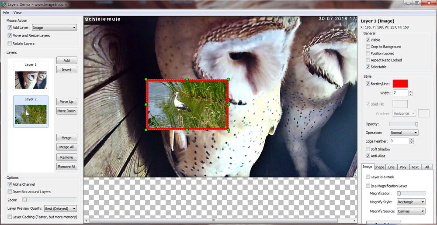Click the Merge All button

coord(66,147)
